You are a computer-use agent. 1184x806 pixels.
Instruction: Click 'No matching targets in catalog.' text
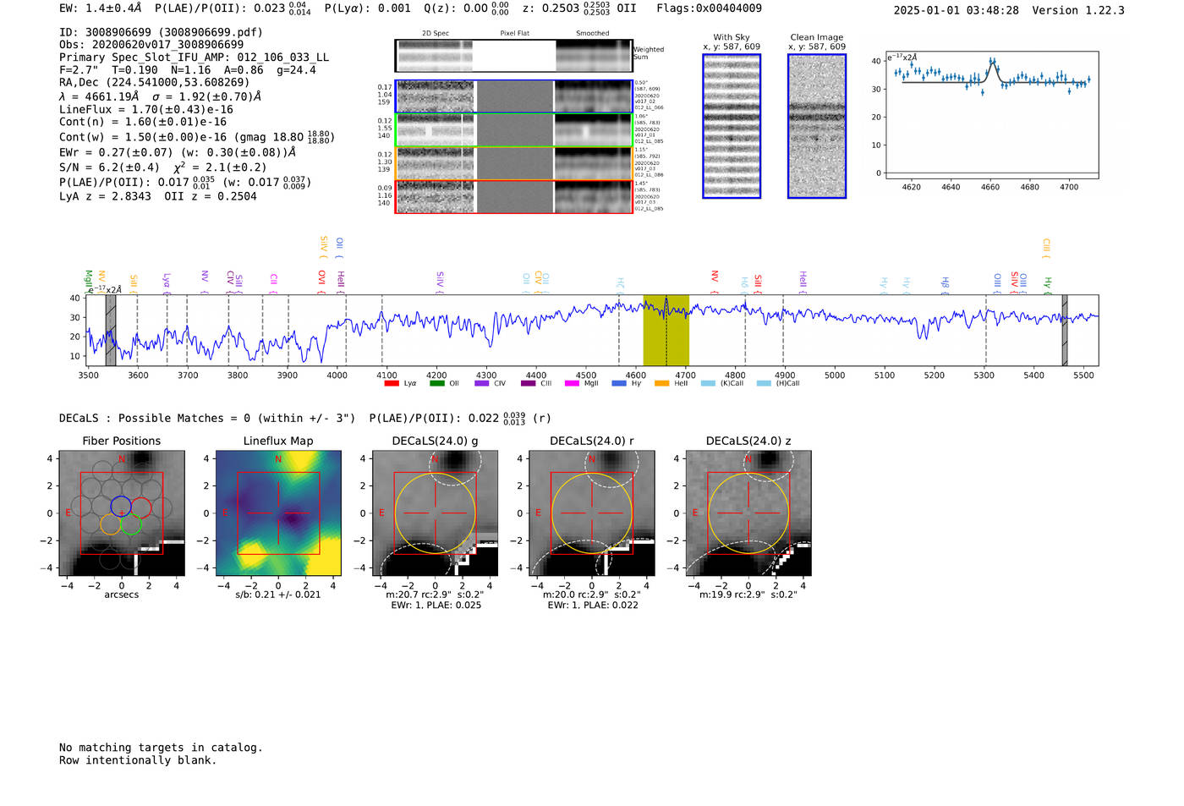pyautogui.click(x=161, y=748)
